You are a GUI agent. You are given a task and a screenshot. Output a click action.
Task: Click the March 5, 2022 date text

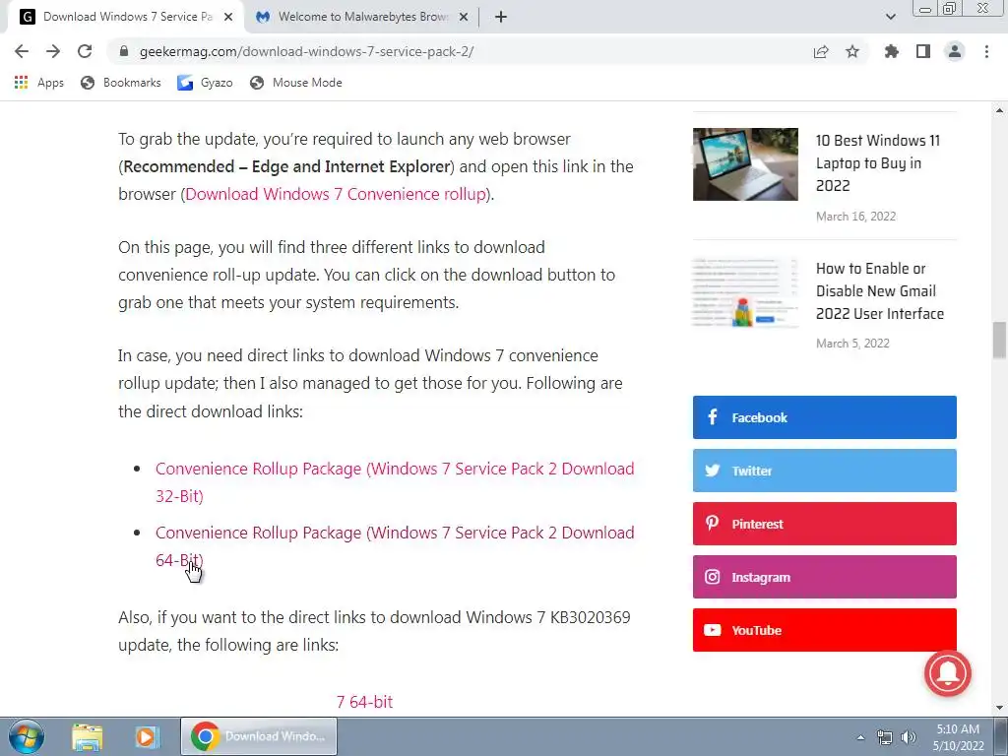tap(852, 344)
